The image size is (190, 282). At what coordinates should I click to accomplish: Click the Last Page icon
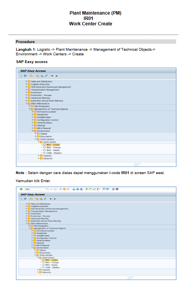tap(98, 189)
